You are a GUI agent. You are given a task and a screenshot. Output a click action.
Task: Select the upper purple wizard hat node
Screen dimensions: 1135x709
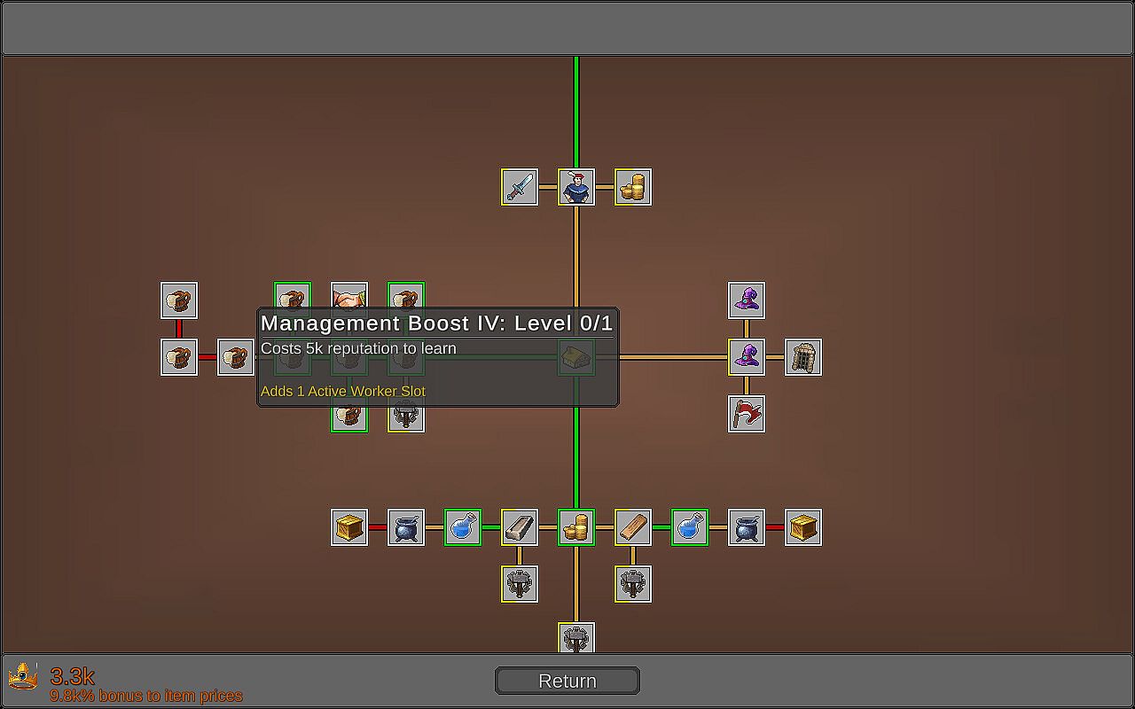tap(747, 300)
